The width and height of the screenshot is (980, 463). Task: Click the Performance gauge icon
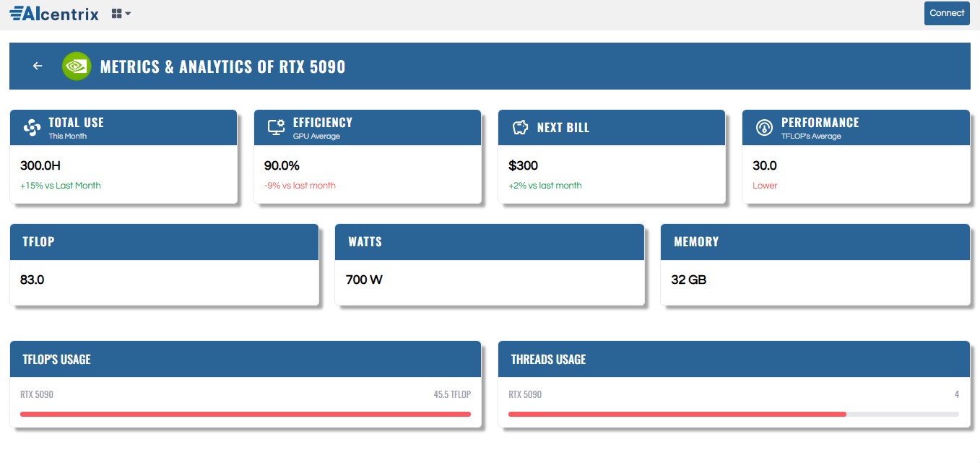(x=764, y=128)
